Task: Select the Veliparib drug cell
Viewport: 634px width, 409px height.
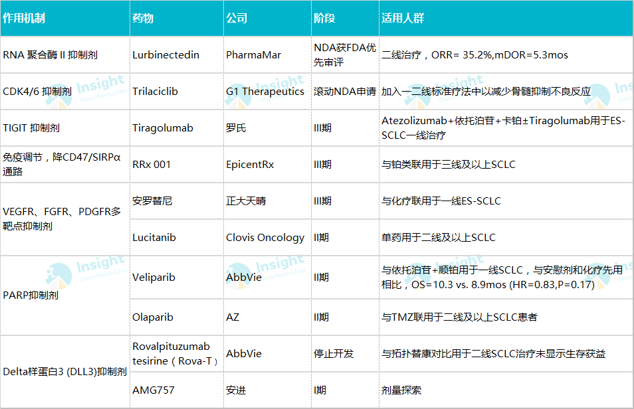Action: coord(177,278)
